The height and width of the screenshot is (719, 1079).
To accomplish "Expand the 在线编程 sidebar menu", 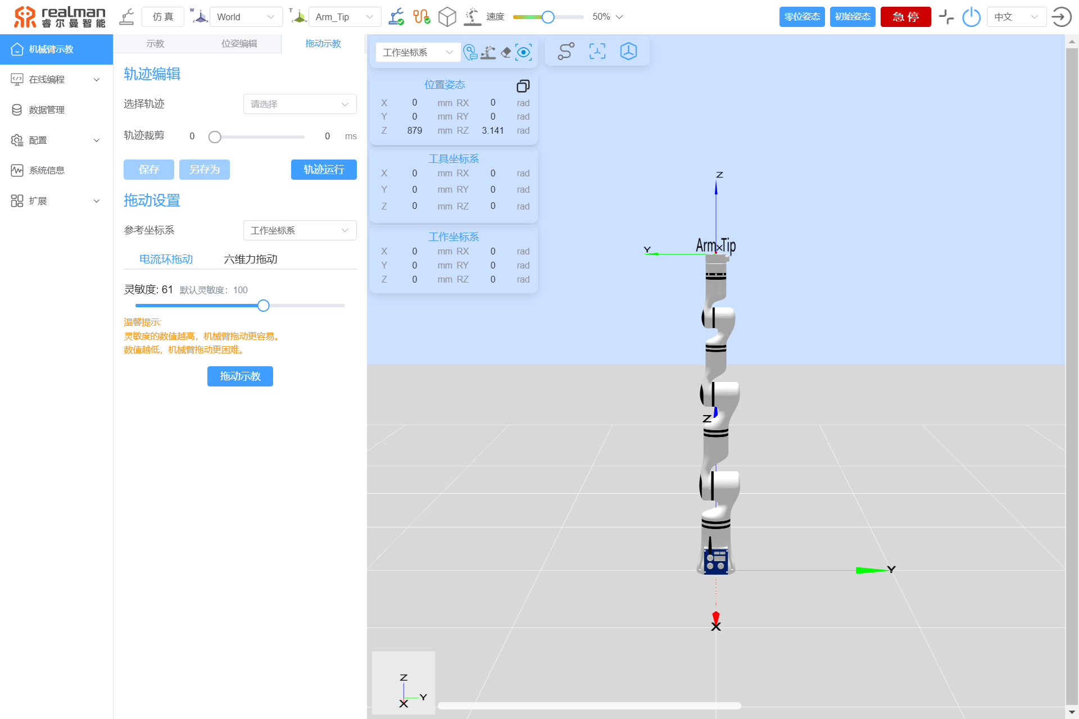I will 56,80.
